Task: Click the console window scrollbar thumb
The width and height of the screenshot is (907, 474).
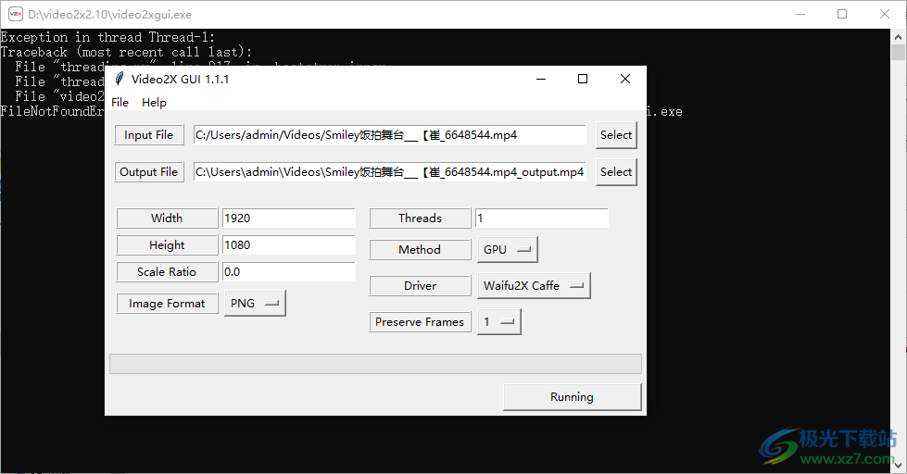Action: click(x=898, y=53)
